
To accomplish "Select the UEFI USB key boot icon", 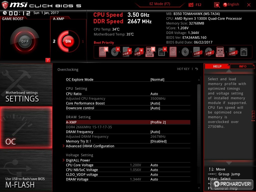I will click(150, 52).
